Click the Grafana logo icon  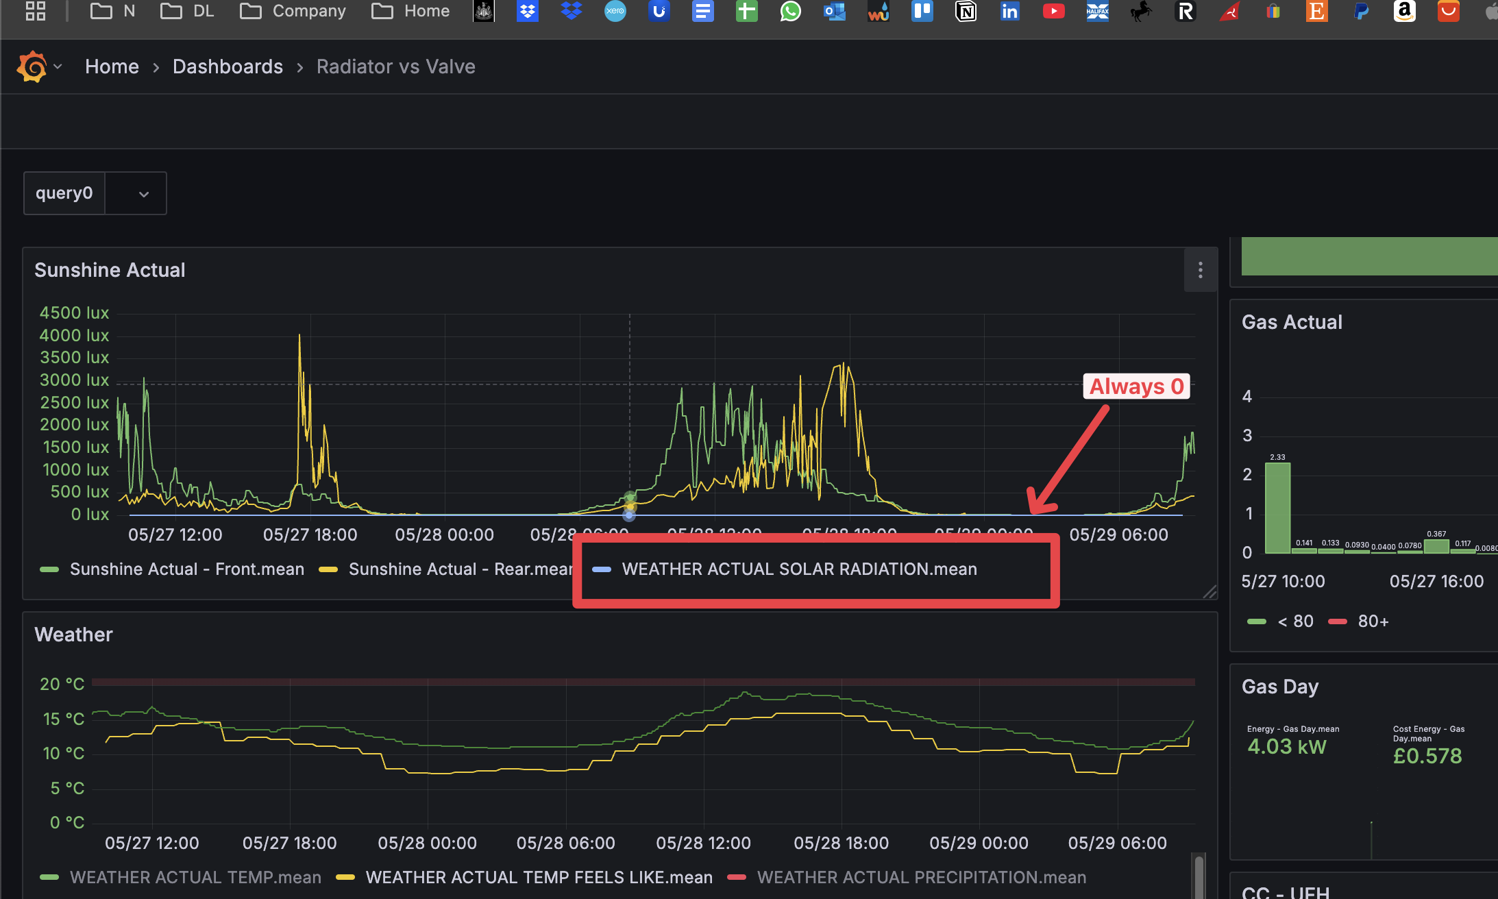[32, 66]
